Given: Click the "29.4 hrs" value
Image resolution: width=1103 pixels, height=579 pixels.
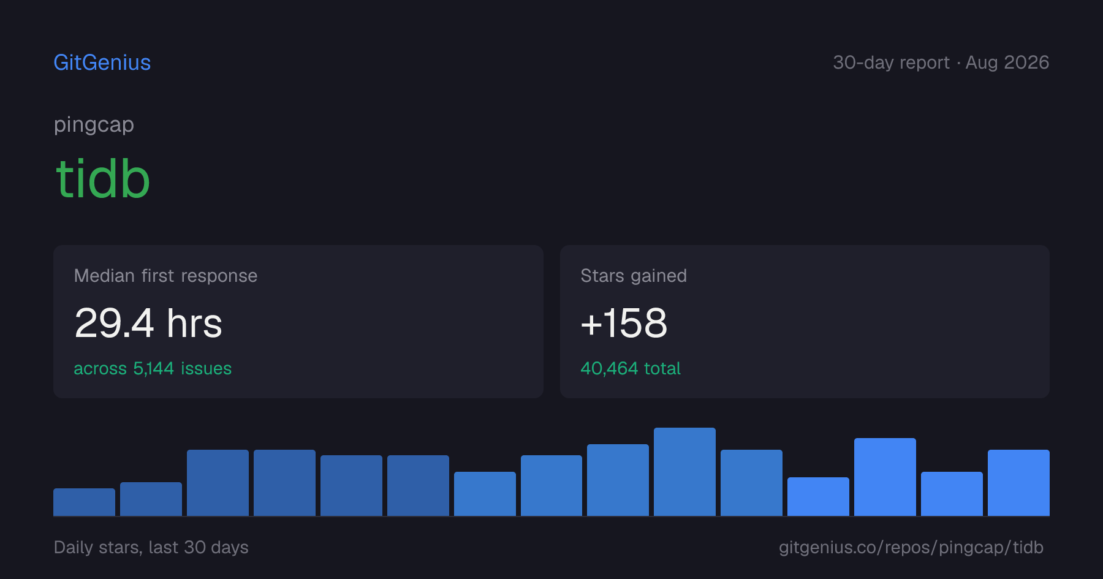Looking at the screenshot, I should point(148,323).
